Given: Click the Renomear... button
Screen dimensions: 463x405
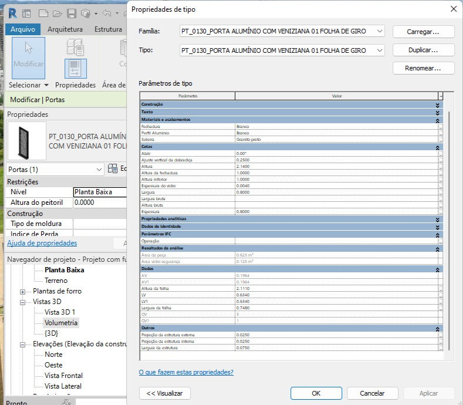Looking at the screenshot, I should (x=423, y=68).
